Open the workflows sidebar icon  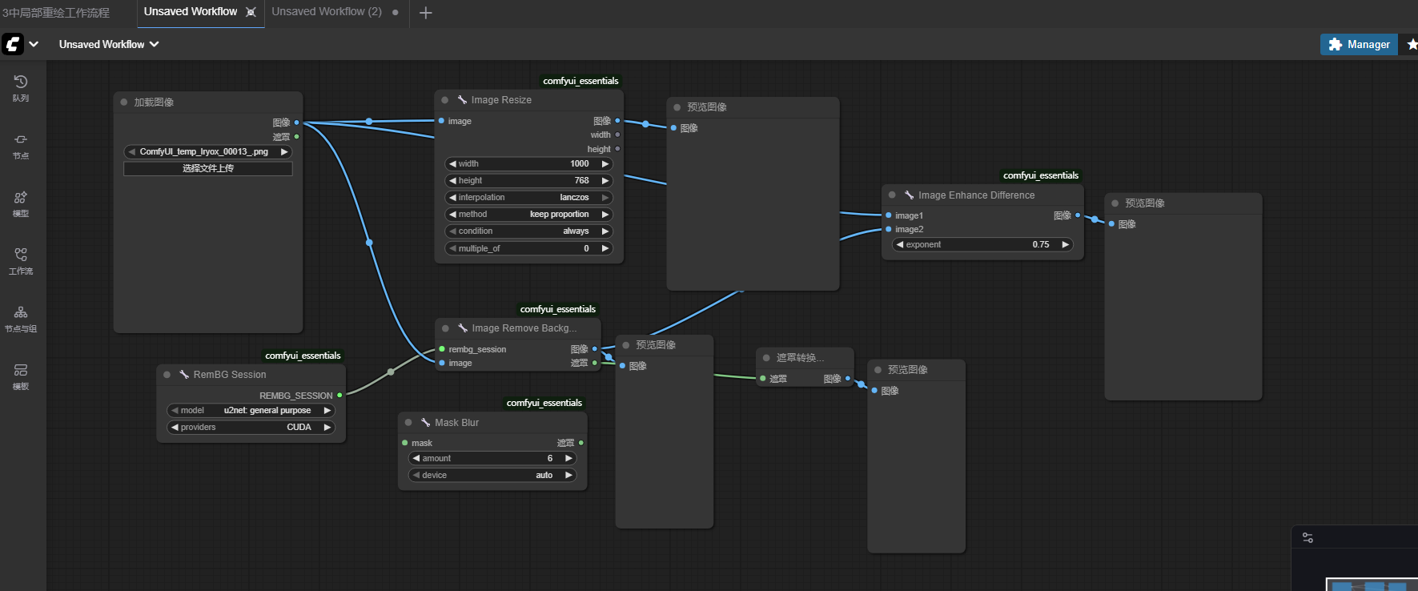click(x=21, y=260)
